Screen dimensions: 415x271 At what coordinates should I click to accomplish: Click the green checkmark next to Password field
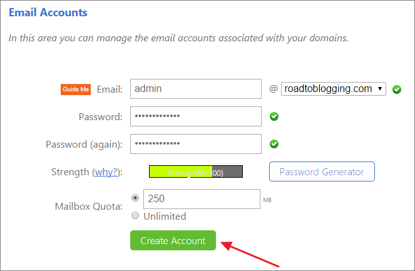point(274,116)
